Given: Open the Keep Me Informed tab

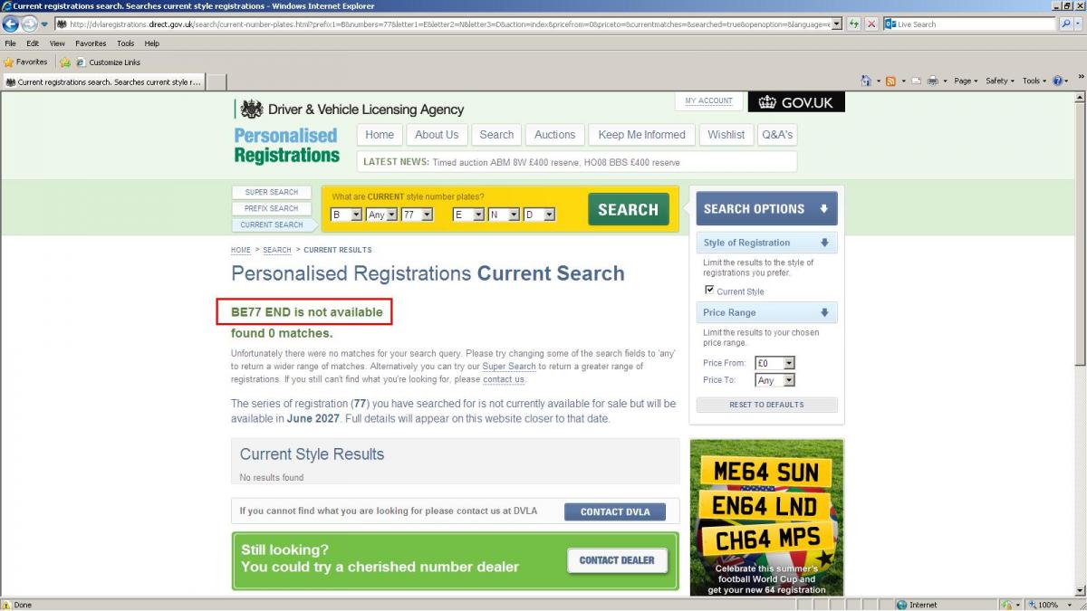Looking at the screenshot, I should click(642, 135).
